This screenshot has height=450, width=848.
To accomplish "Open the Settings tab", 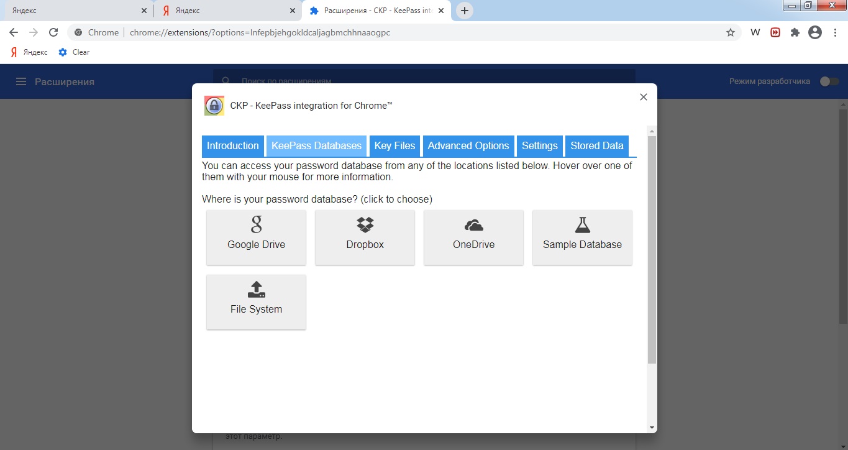I will (x=539, y=146).
